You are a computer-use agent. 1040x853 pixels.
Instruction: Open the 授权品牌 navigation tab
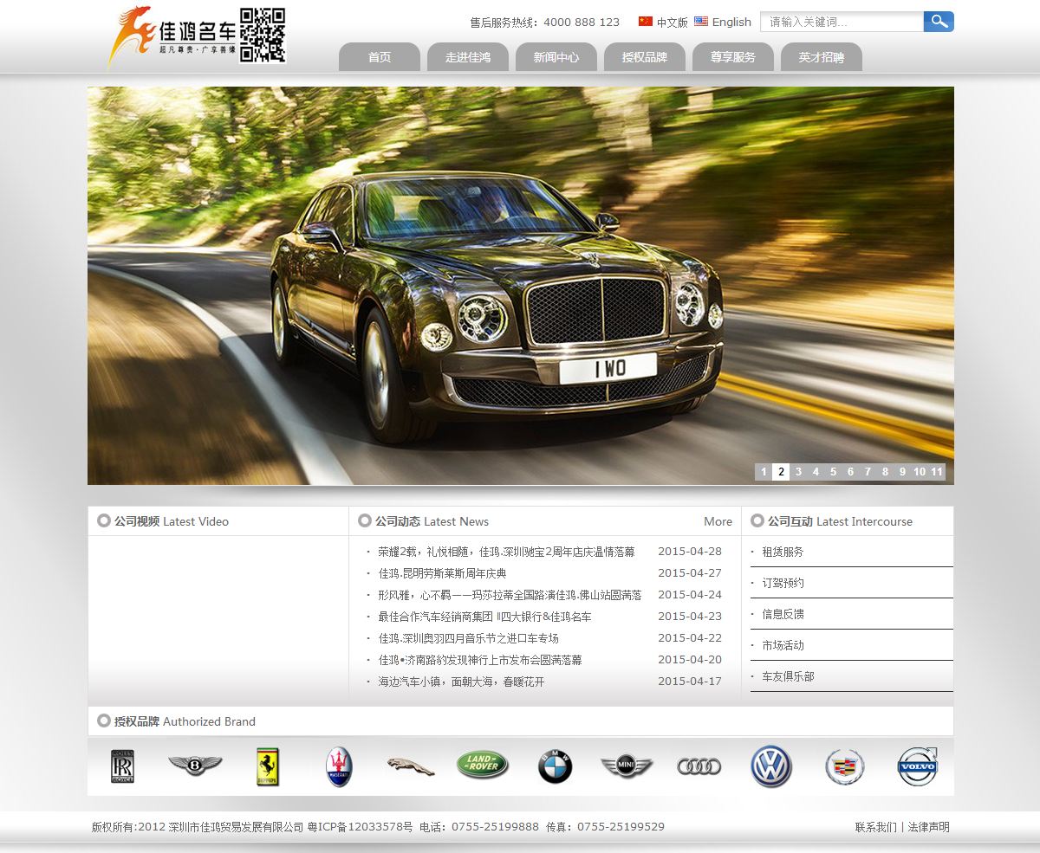645,57
